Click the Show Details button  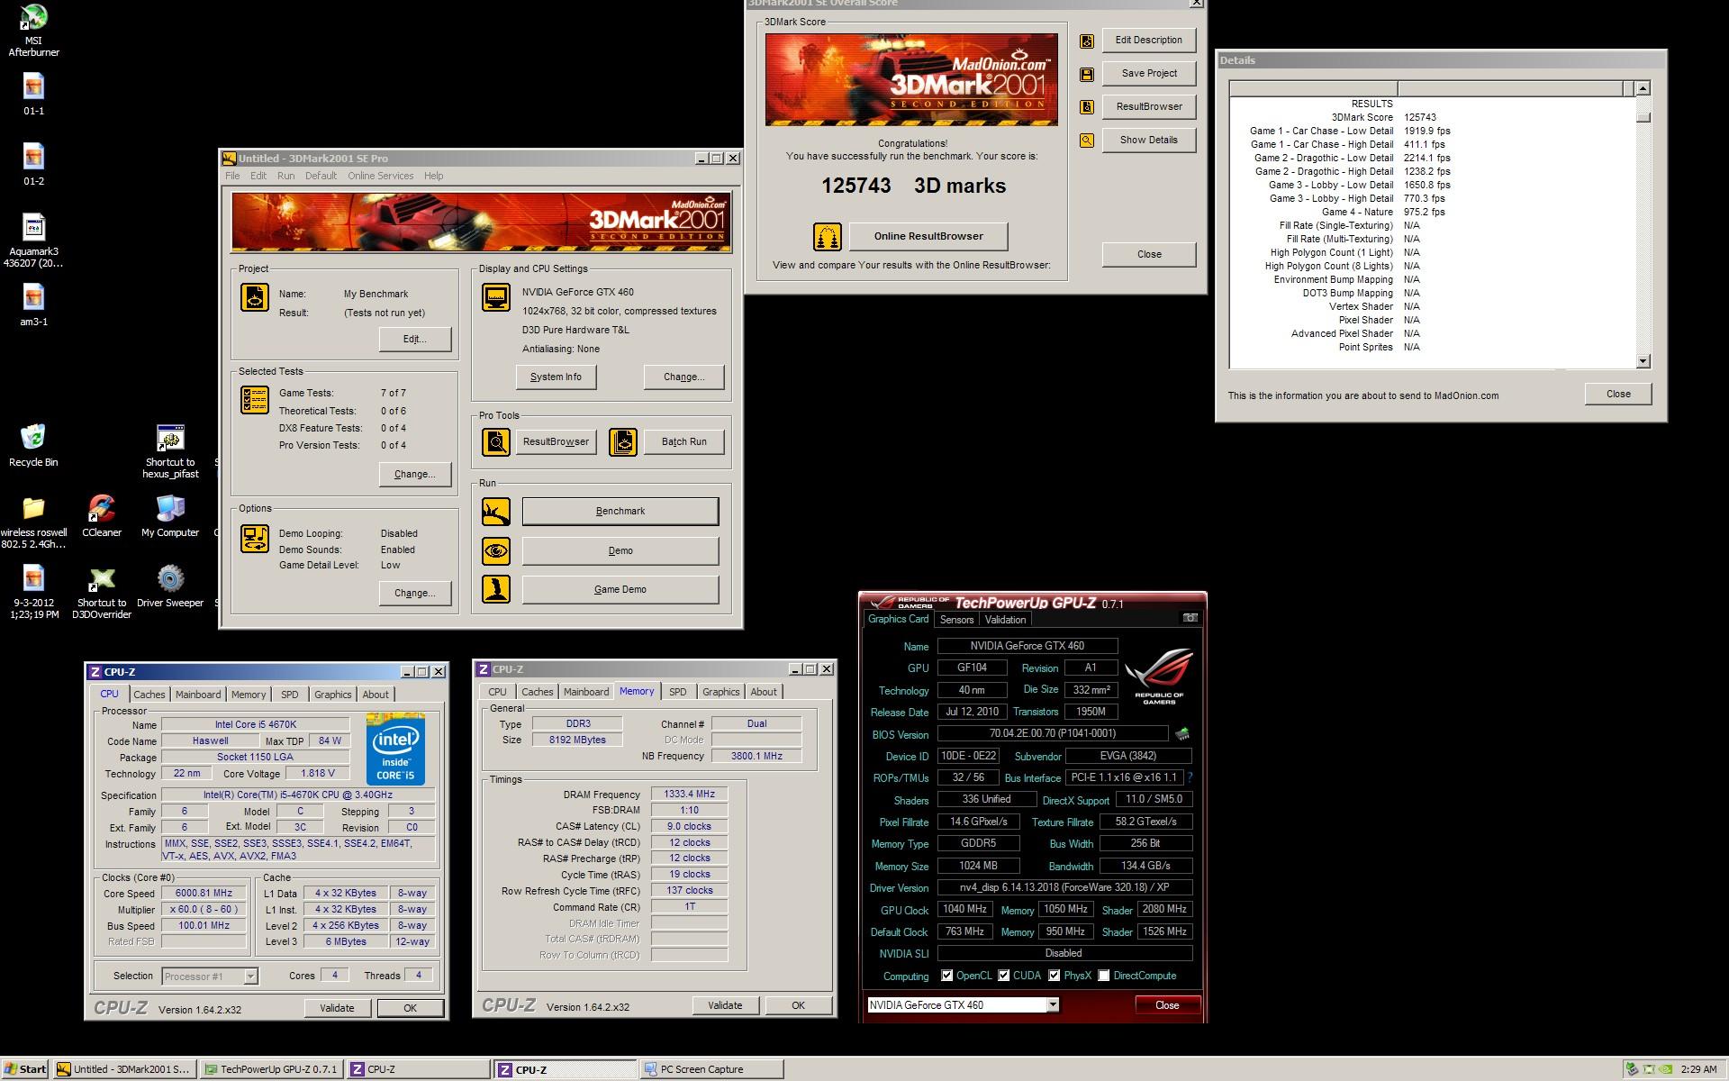[1149, 141]
